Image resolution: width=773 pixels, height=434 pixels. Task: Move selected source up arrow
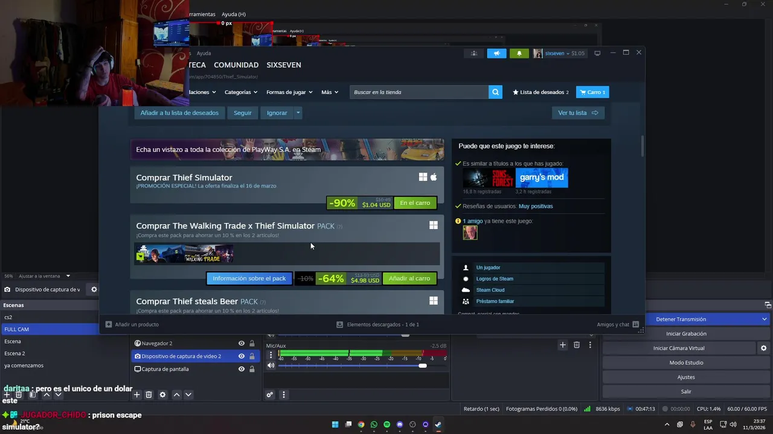(x=176, y=395)
